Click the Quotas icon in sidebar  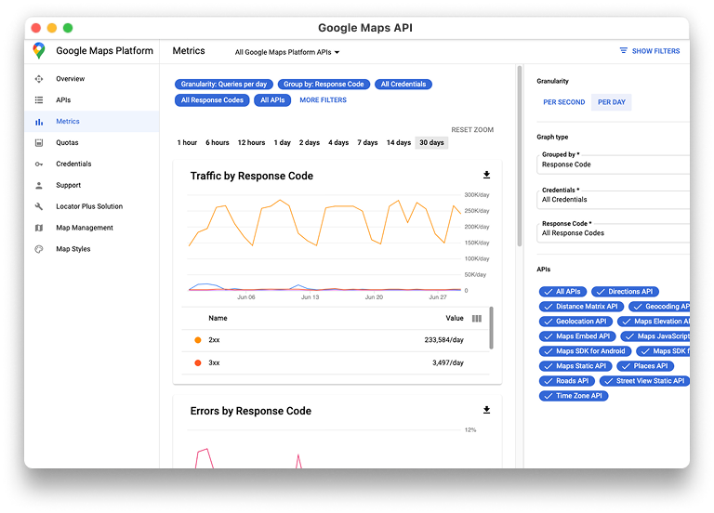click(39, 142)
